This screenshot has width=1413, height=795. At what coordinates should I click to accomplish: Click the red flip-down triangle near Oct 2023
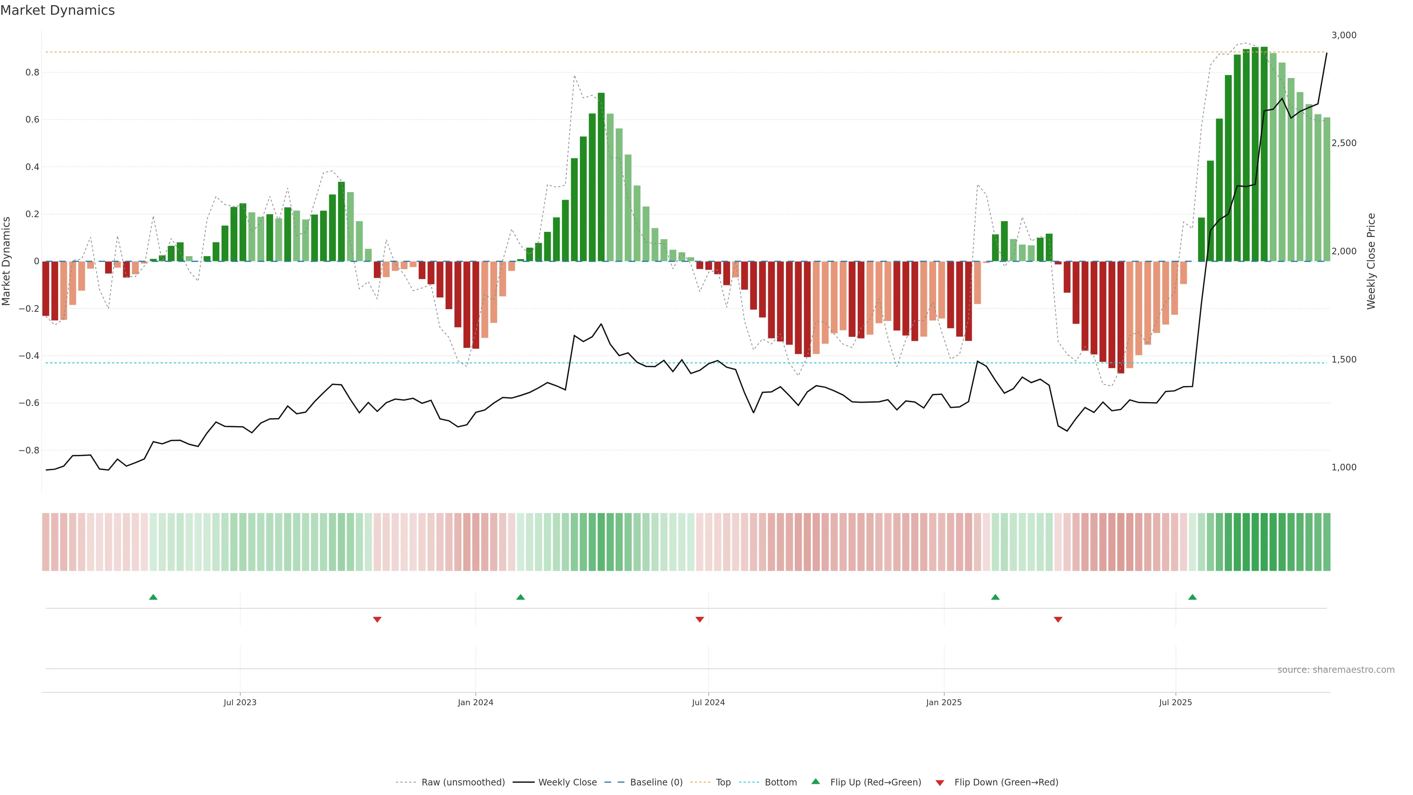pyautogui.click(x=377, y=619)
